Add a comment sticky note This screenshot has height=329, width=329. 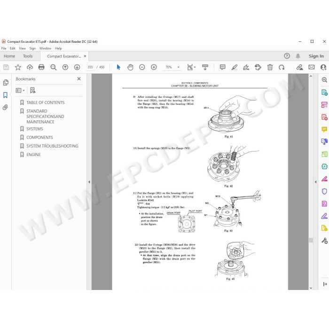[222, 67]
